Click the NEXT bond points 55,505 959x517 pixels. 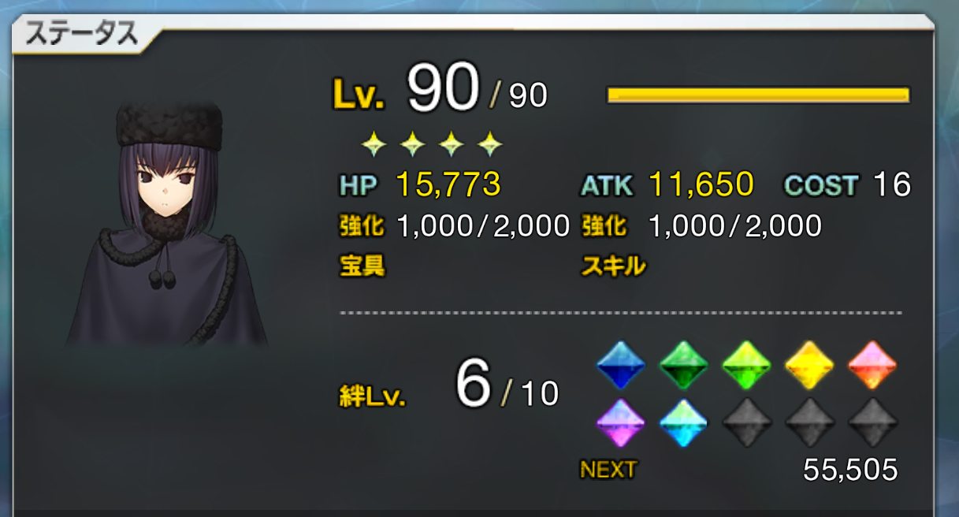coord(850,470)
